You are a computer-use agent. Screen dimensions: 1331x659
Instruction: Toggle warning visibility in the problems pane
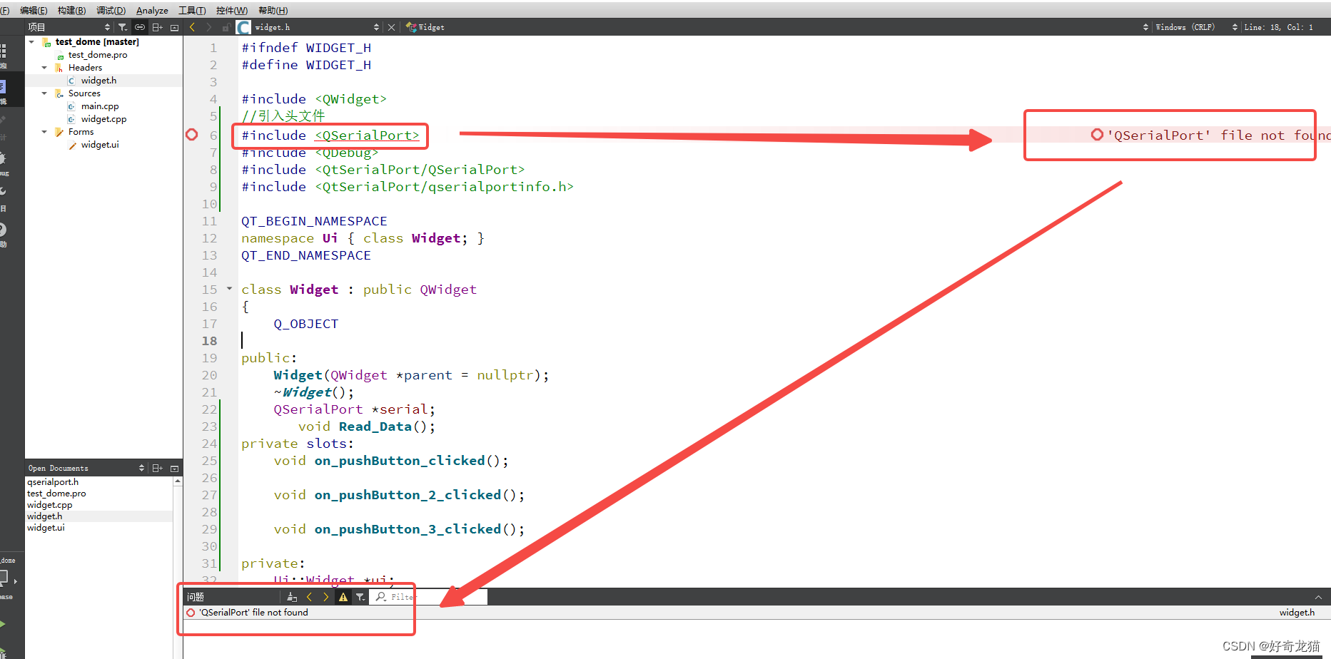click(x=343, y=597)
